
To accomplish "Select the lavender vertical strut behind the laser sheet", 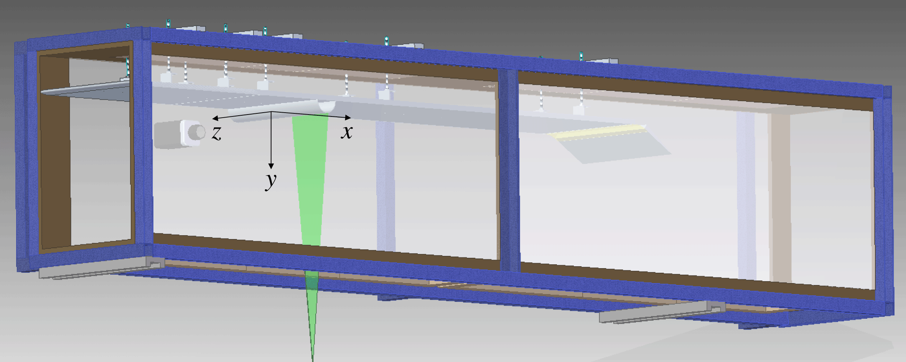I will 385,184.
